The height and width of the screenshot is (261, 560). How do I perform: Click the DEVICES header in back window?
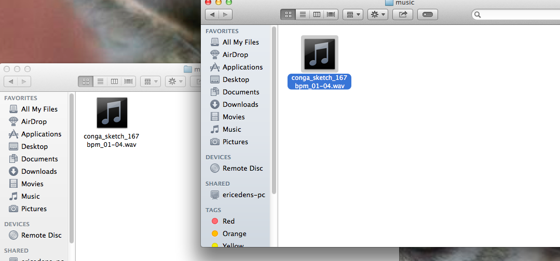[17, 224]
